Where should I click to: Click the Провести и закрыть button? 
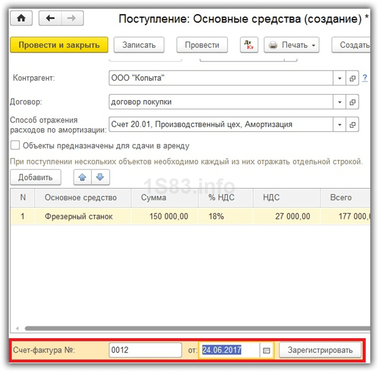59,45
